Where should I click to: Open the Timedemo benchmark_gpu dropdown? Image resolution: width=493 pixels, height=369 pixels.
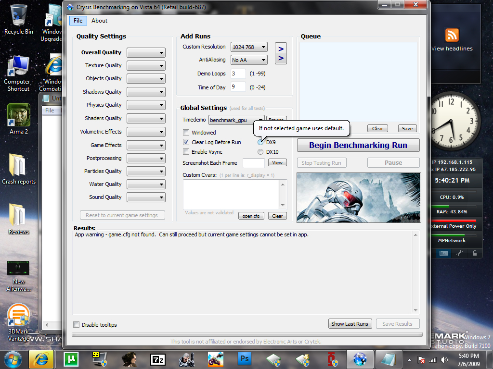click(236, 120)
